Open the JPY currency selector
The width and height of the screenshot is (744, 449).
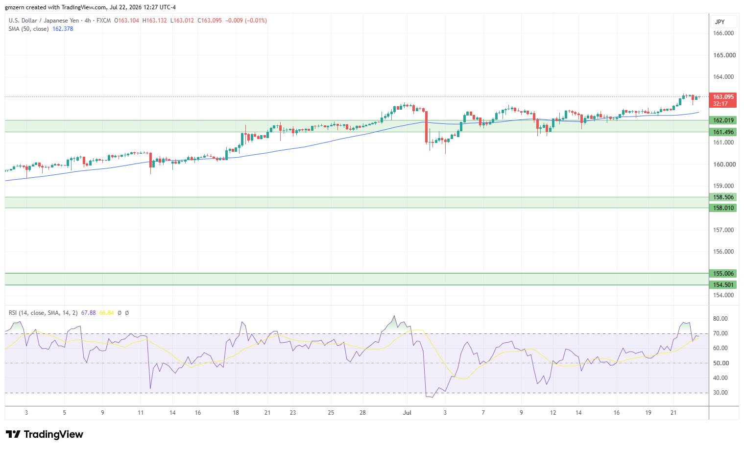click(x=723, y=22)
